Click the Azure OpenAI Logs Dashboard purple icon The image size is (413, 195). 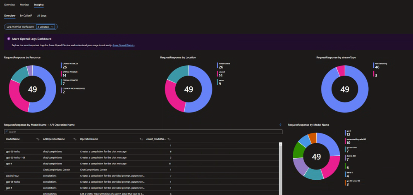point(9,39)
